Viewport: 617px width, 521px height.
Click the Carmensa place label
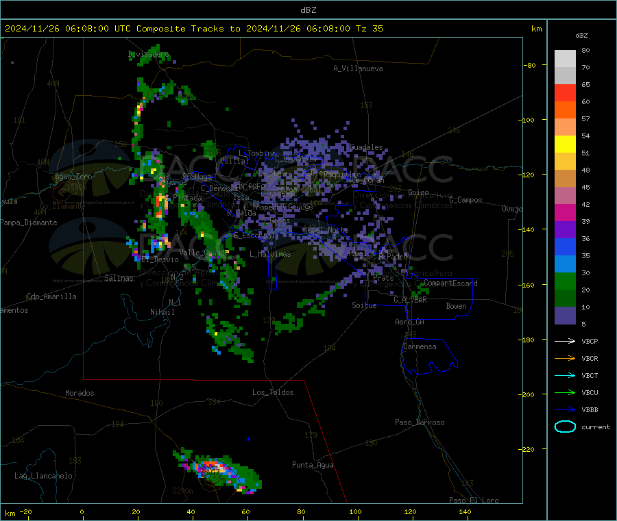coord(420,346)
